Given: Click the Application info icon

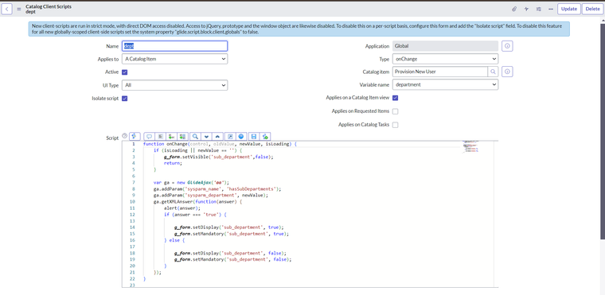Looking at the screenshot, I should pyautogui.click(x=507, y=46).
